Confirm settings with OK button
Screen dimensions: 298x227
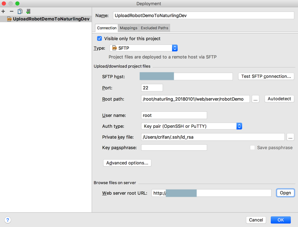pos(281,220)
